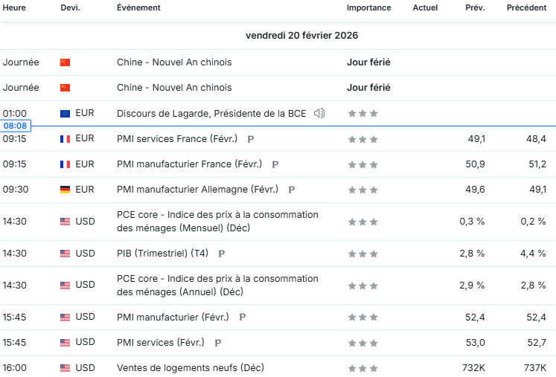Image resolution: width=556 pixels, height=377 pixels.
Task: Click the German flag icon at 09:30
Action: coord(65,190)
